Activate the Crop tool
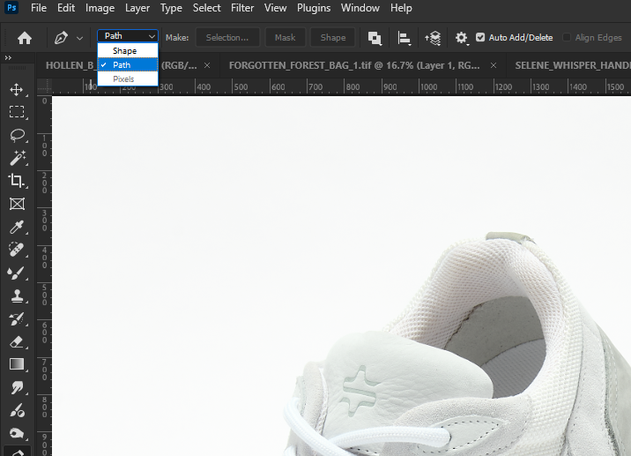Screen dimensions: 631x456 click(x=16, y=181)
